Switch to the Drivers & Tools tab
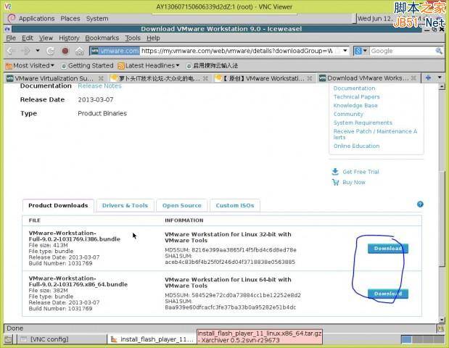This screenshot has height=348, width=449. pos(125,206)
